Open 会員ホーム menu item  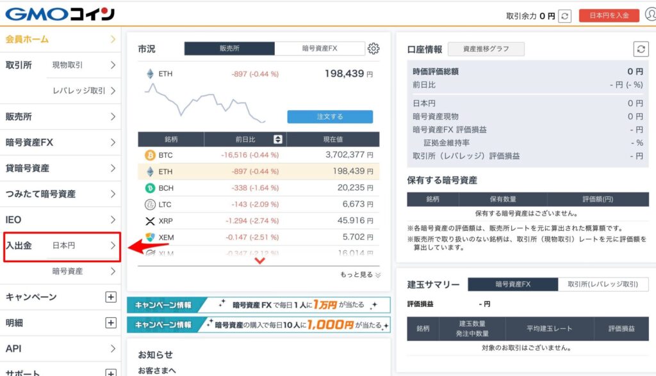pos(61,39)
